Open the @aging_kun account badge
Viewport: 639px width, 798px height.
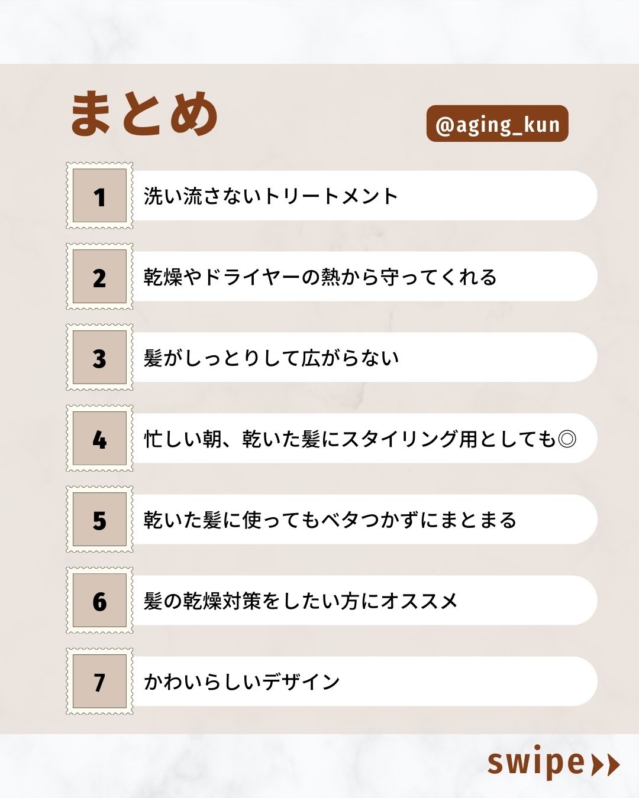click(497, 124)
